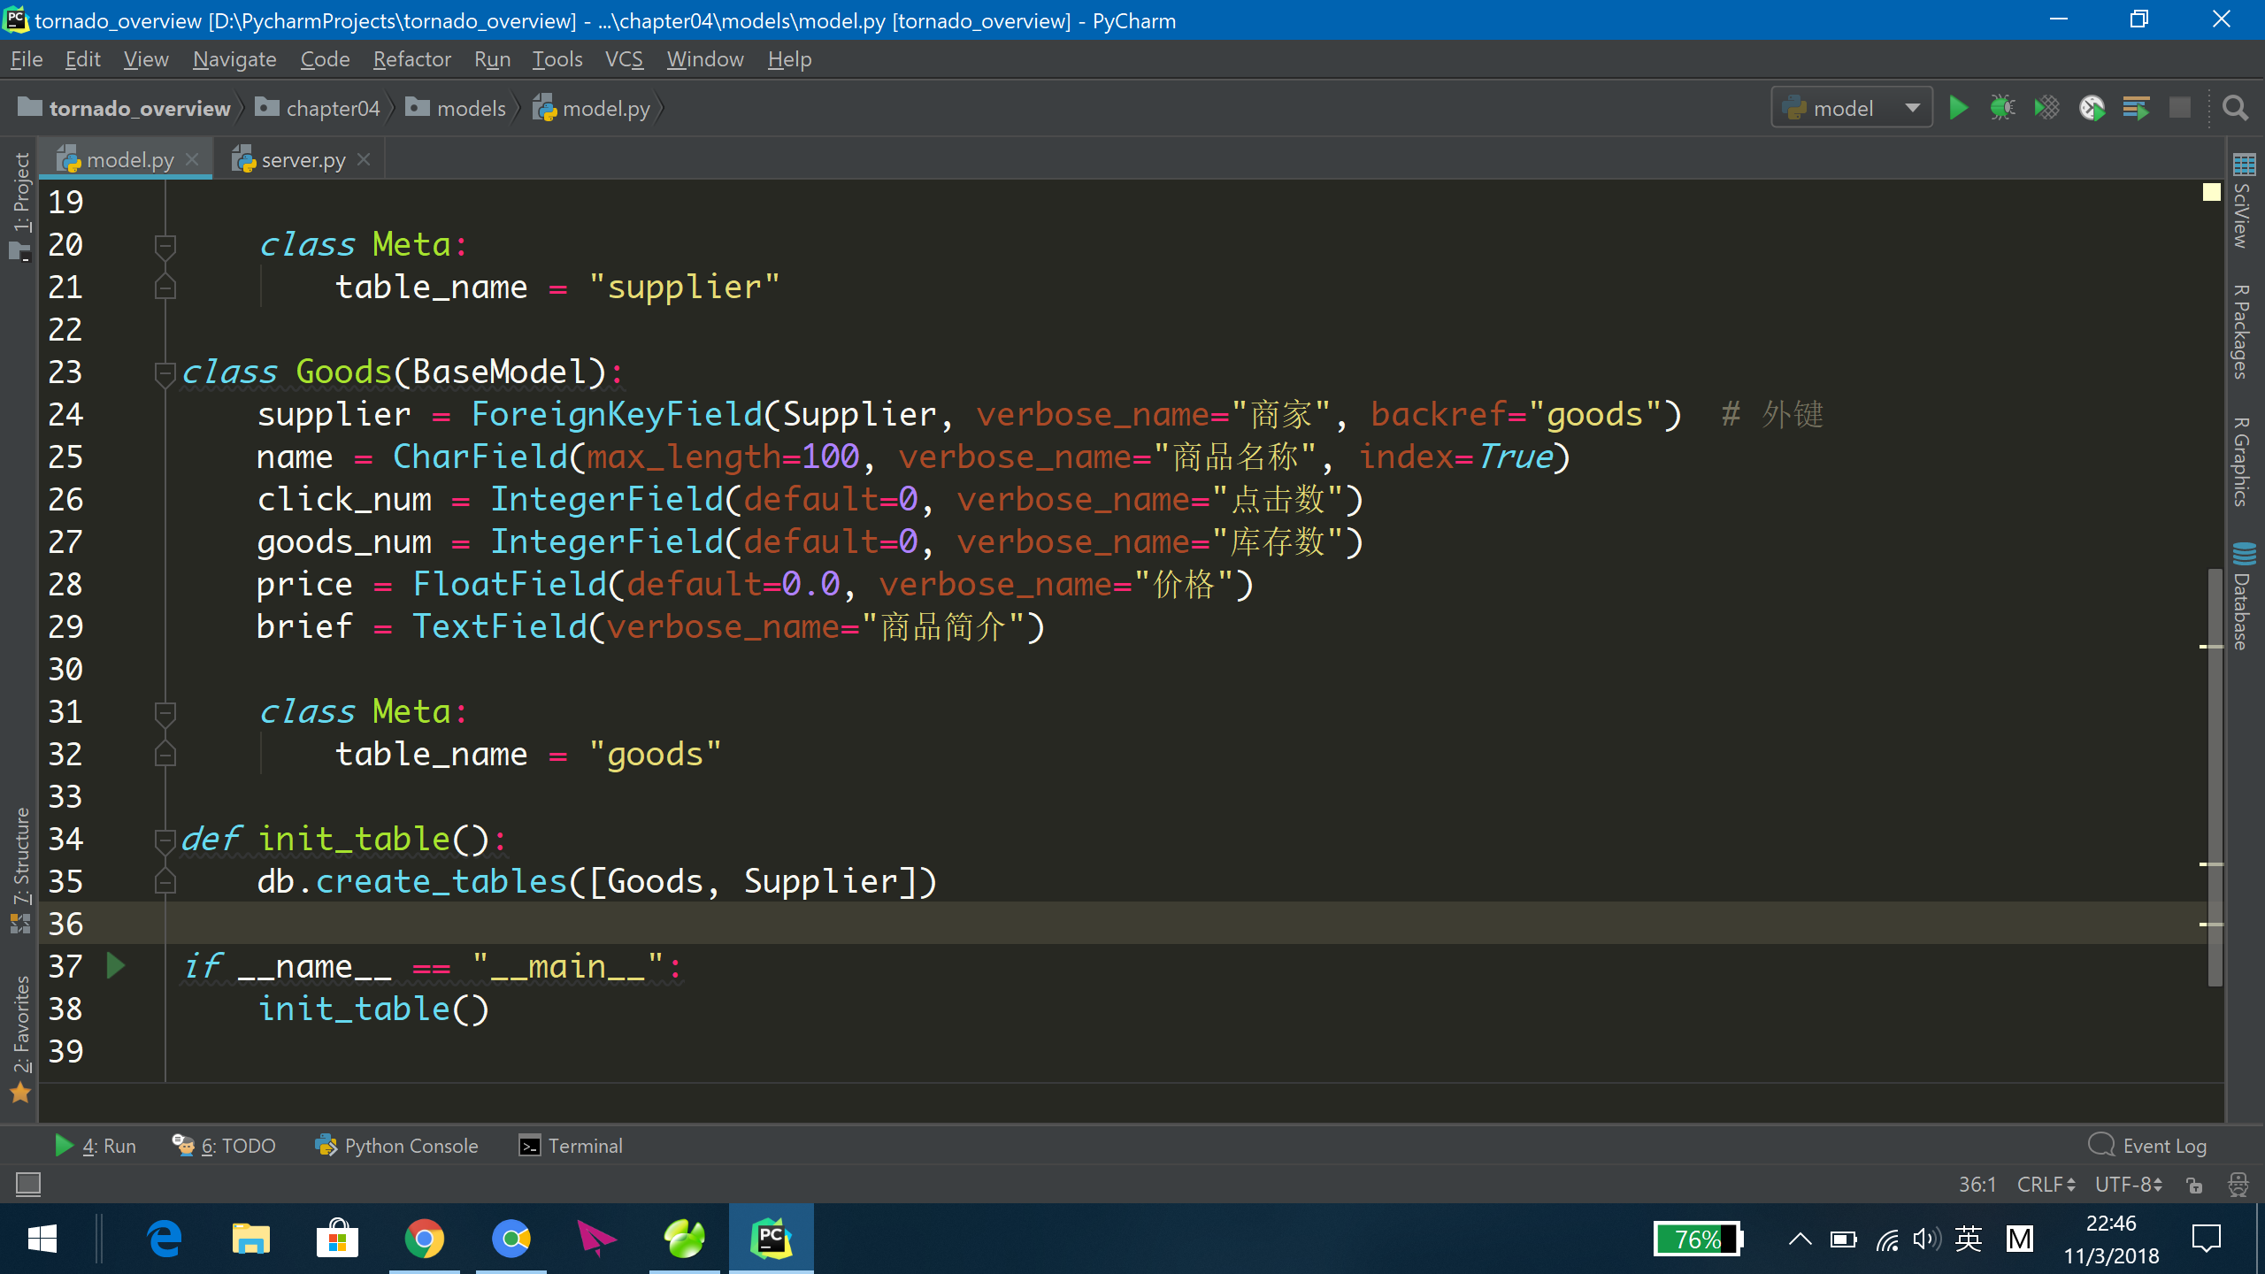Screen dimensions: 2265x1274
Task: Click the disabled Stop button in toolbar
Action: pyautogui.click(x=2180, y=108)
